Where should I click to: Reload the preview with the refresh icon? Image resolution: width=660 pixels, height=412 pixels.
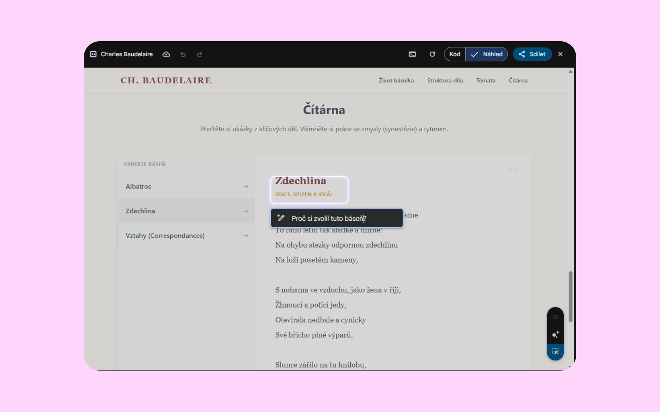click(x=432, y=54)
